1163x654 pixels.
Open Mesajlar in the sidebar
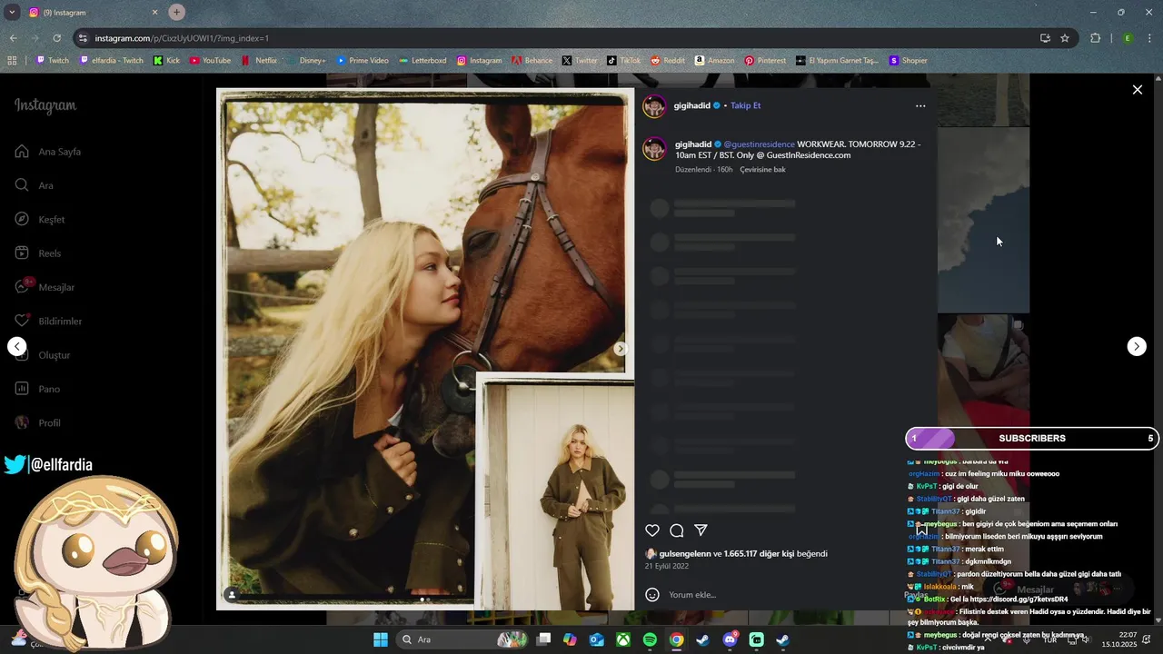coord(45,287)
